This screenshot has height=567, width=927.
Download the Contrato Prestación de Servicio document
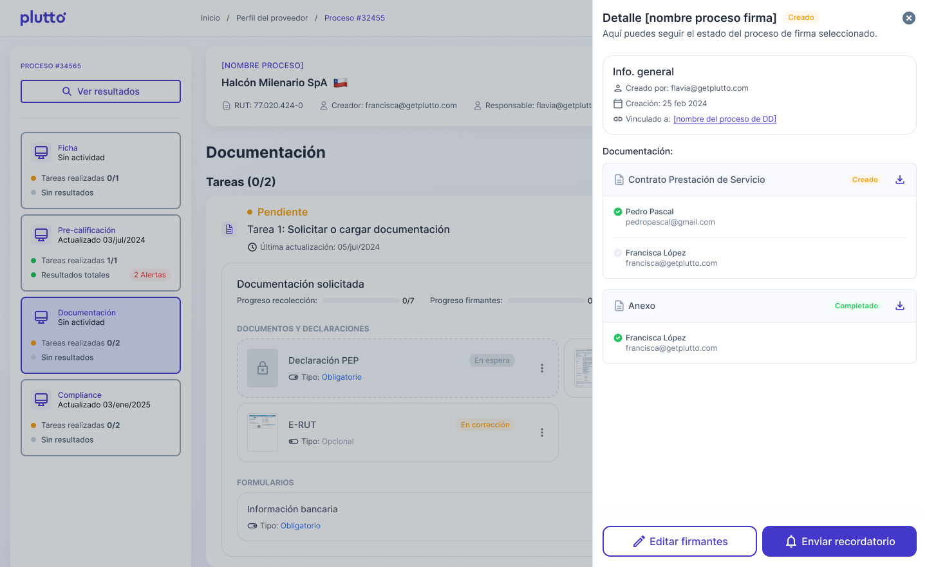coord(900,180)
